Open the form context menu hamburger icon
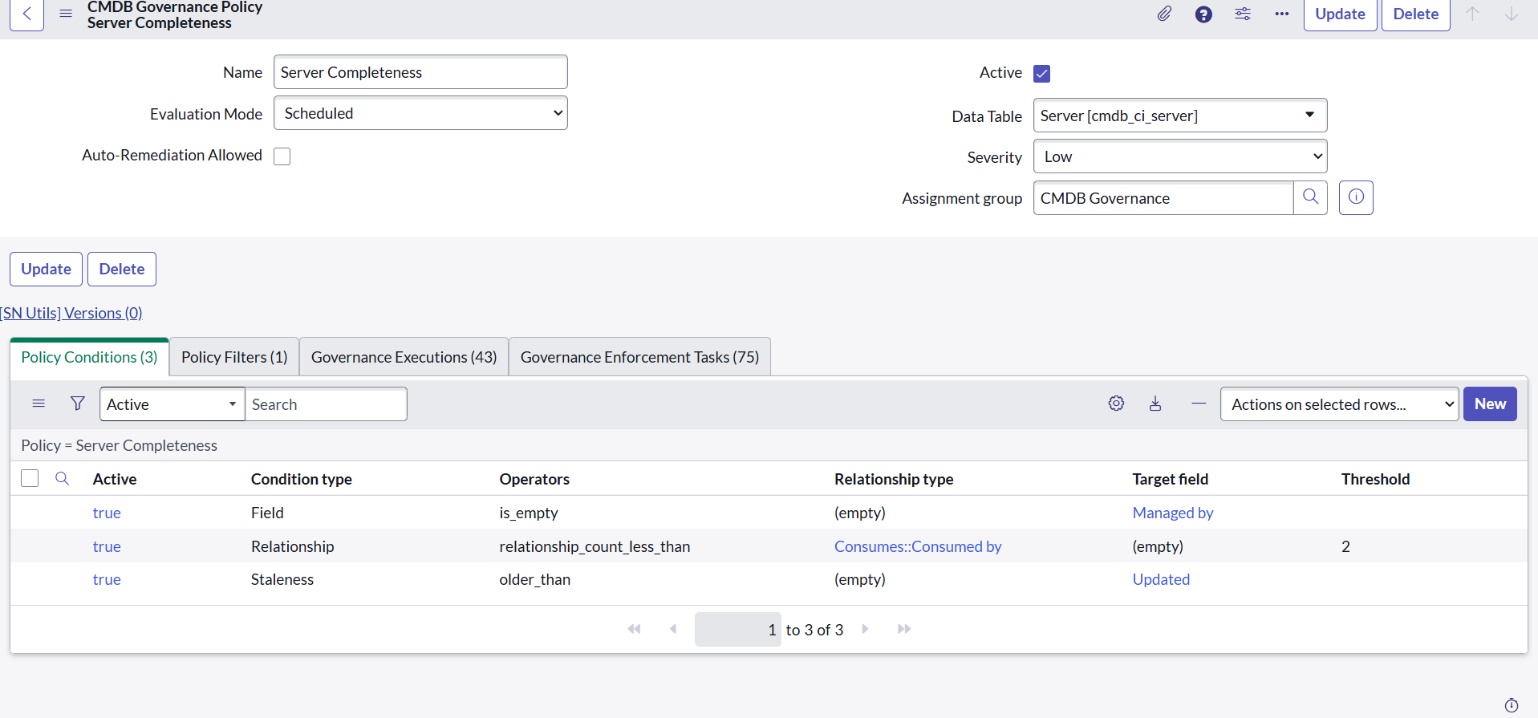The image size is (1538, 718). point(66,14)
